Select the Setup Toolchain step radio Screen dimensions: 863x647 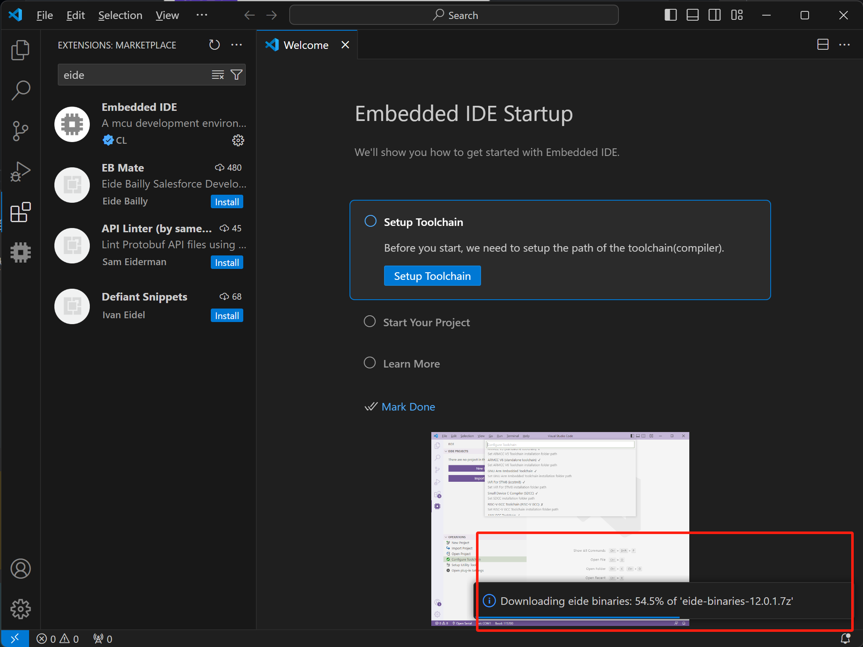371,221
